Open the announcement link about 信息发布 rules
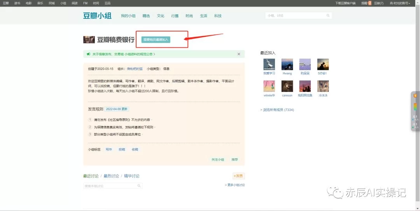The image size is (420, 211). [124, 54]
